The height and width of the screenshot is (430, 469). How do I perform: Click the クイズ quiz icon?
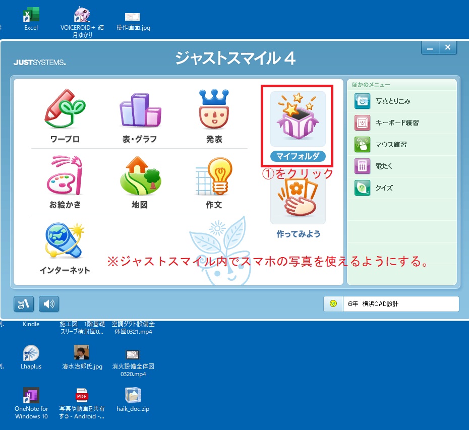point(362,188)
